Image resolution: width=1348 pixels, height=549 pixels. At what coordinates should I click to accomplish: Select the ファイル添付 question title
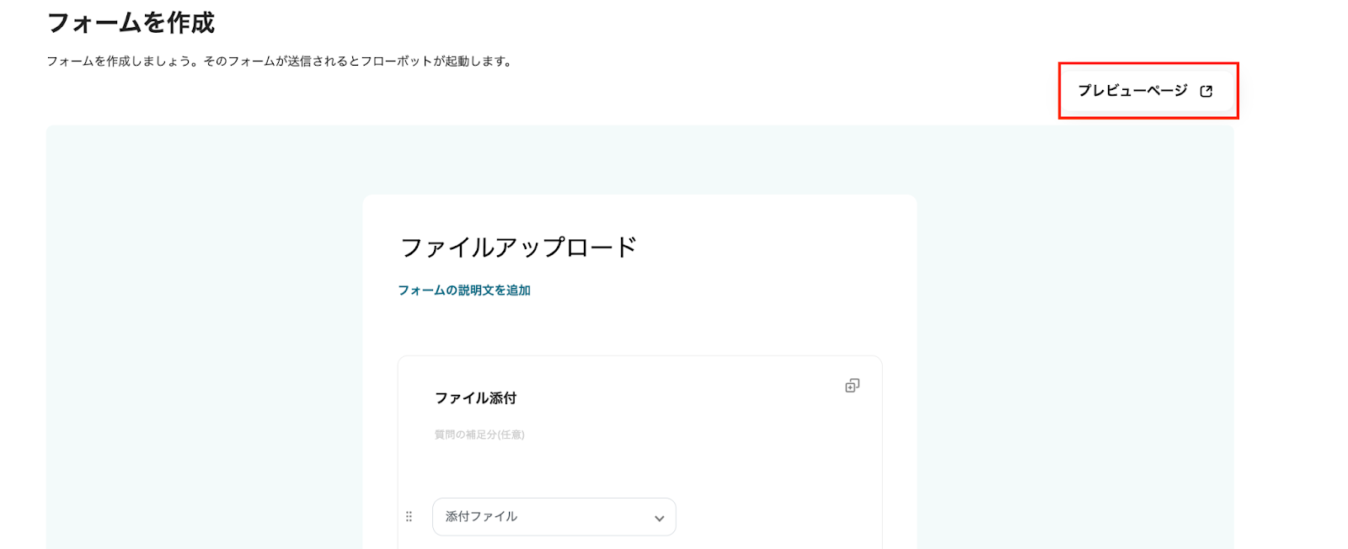[x=475, y=398]
